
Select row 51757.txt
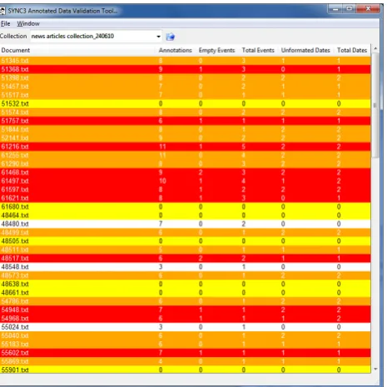point(186,121)
